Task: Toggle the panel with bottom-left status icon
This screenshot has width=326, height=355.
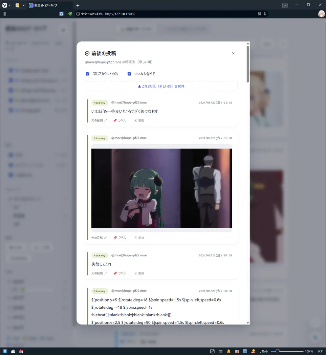Action: pos(5,351)
